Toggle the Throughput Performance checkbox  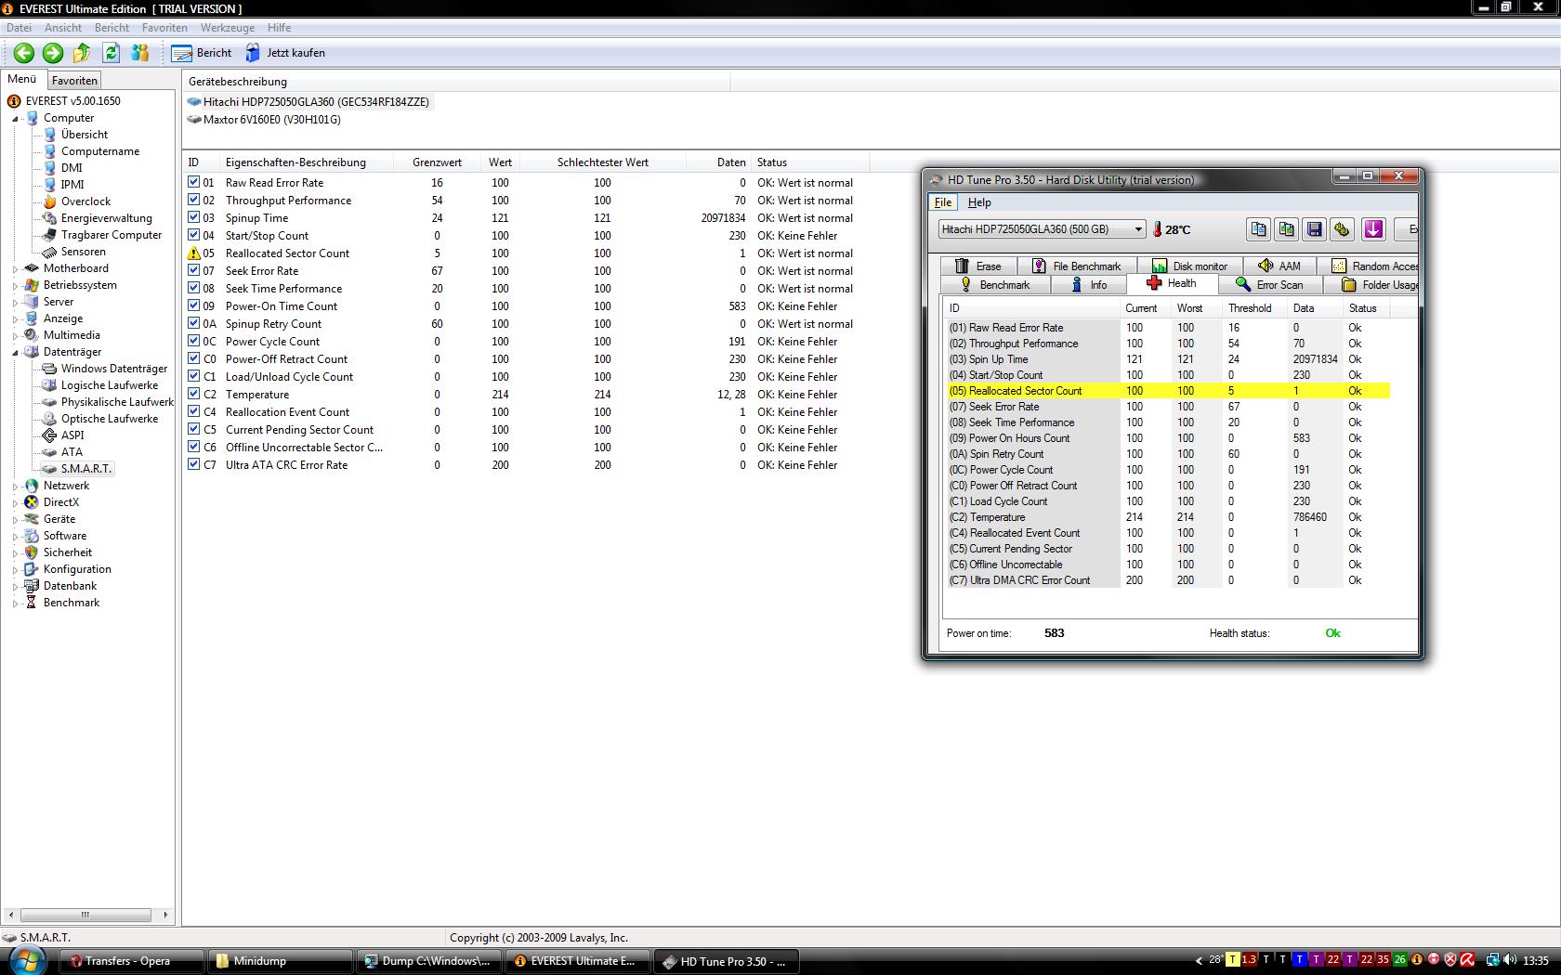pyautogui.click(x=194, y=200)
